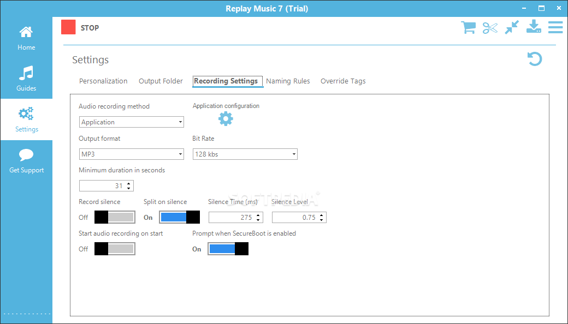Screen dimensions: 568x324
Task: Click the red STOP recording button
Action: [x=68, y=27]
